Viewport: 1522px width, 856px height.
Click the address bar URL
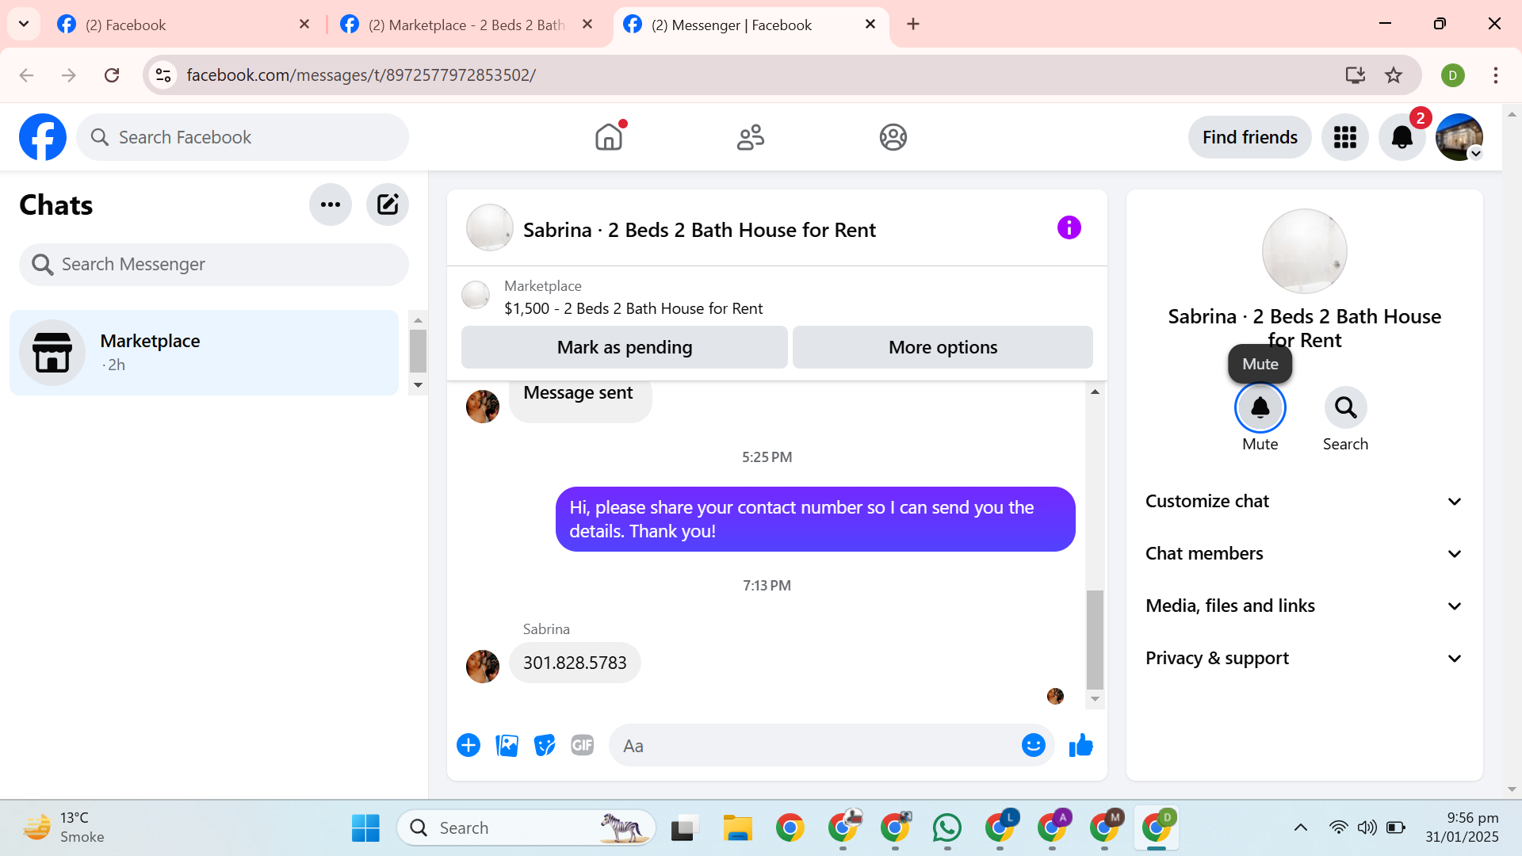361,75
